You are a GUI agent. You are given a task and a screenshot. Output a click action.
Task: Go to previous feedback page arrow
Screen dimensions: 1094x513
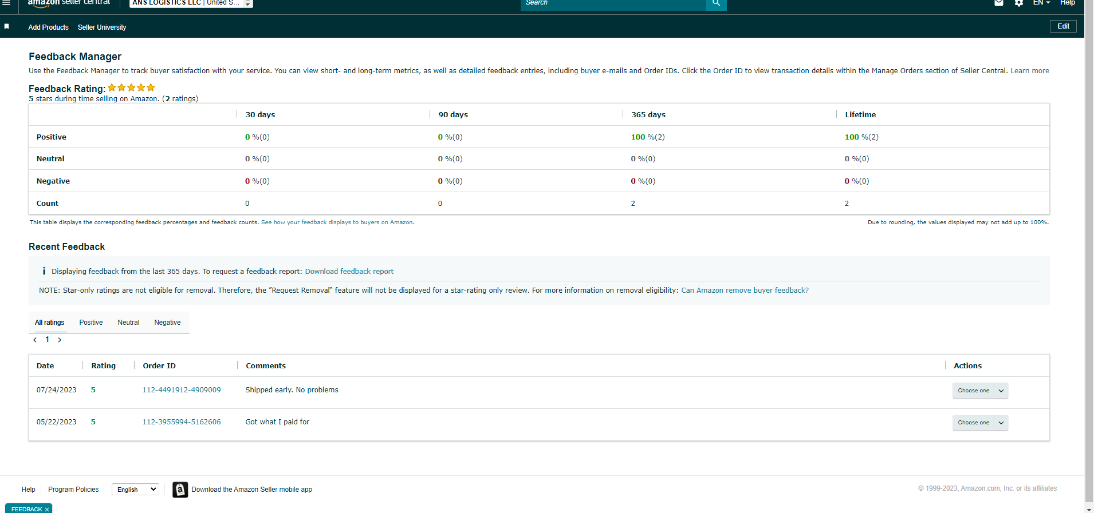[x=35, y=340]
